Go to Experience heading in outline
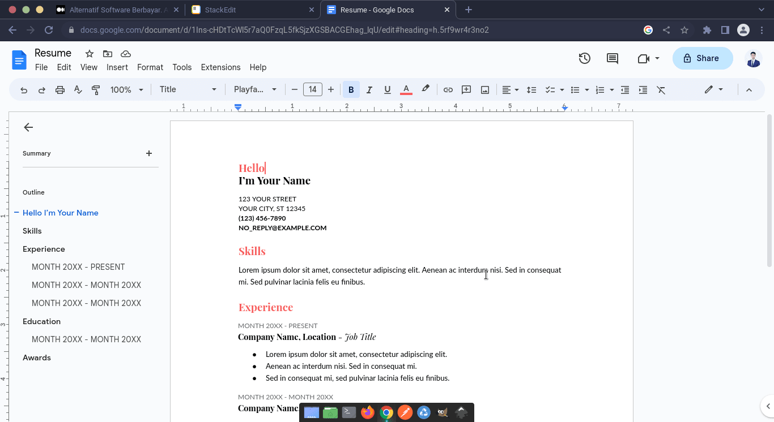The height and width of the screenshot is (422, 774). click(44, 249)
